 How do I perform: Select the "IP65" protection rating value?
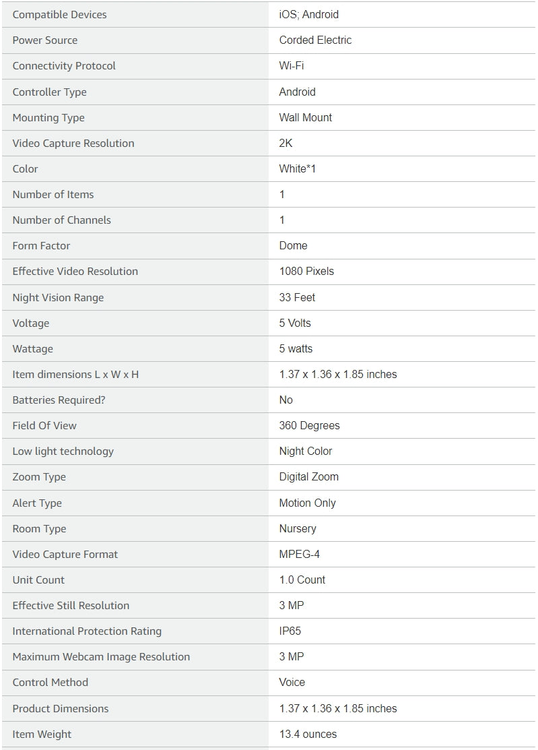pyautogui.click(x=290, y=631)
